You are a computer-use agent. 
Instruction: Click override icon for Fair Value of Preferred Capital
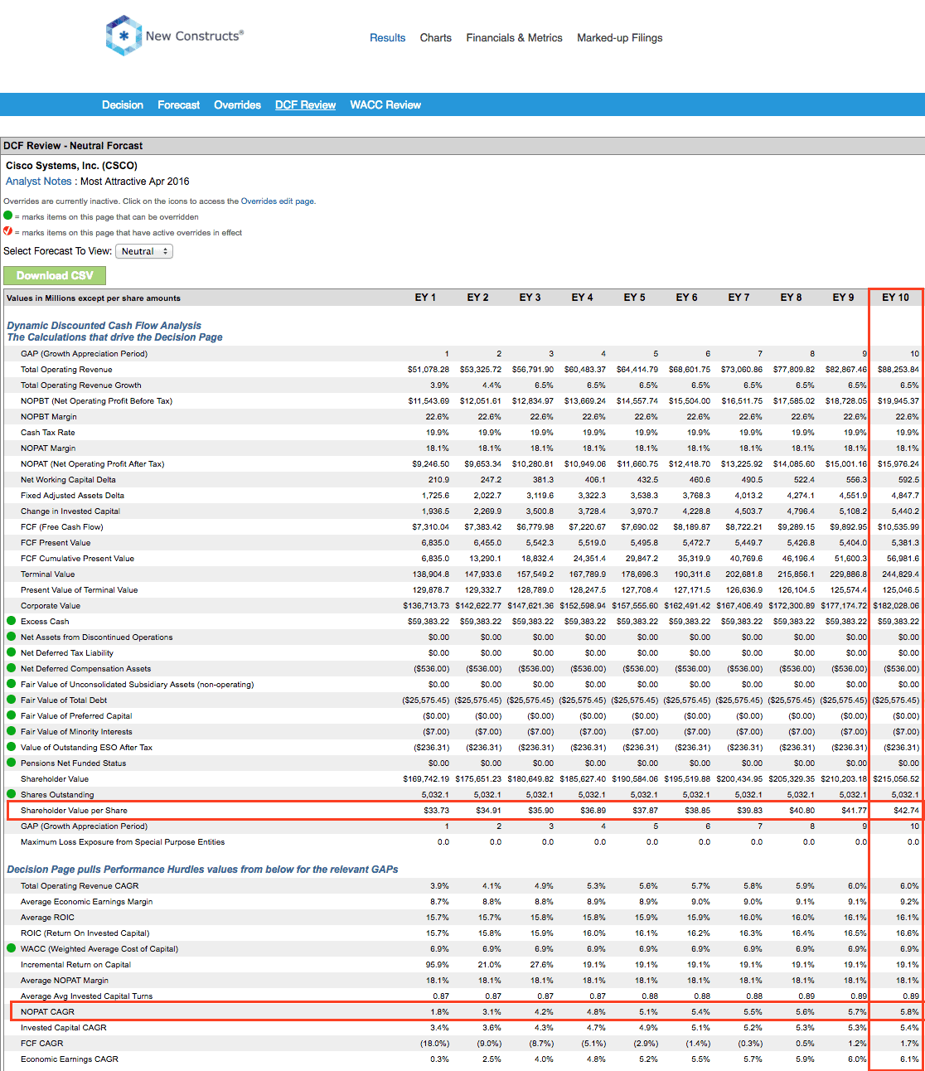point(11,715)
